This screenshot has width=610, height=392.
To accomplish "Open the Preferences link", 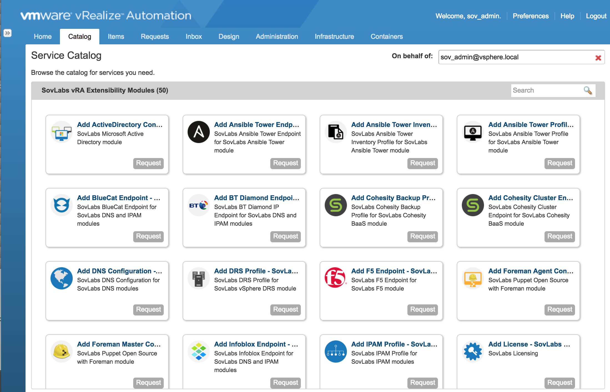I will 531,16.
